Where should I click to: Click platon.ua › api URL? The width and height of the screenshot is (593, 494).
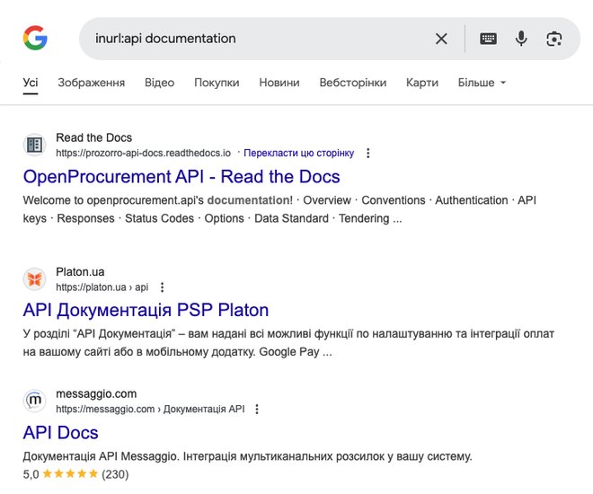(102, 287)
